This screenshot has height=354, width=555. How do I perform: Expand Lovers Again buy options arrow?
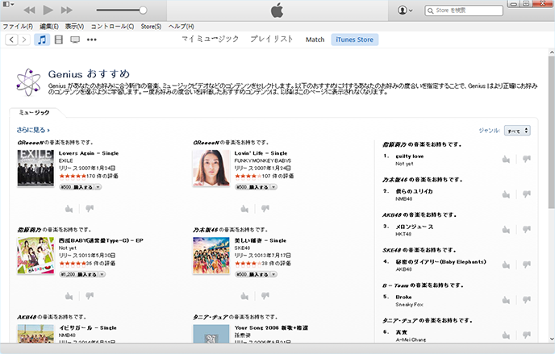(98, 187)
